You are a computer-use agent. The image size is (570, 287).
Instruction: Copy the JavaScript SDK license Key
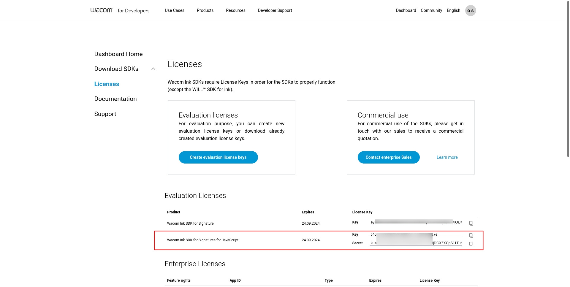(471, 235)
